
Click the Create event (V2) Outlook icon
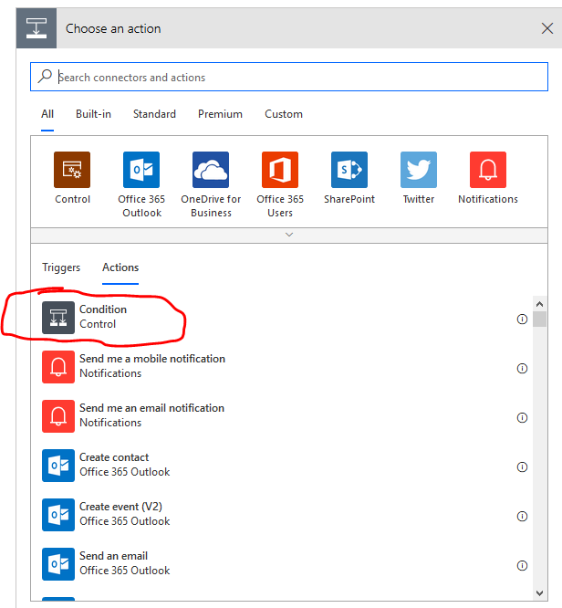point(58,515)
